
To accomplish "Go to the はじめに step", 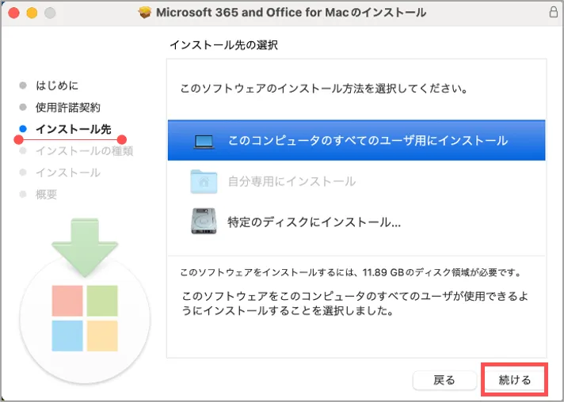I will click(x=57, y=85).
